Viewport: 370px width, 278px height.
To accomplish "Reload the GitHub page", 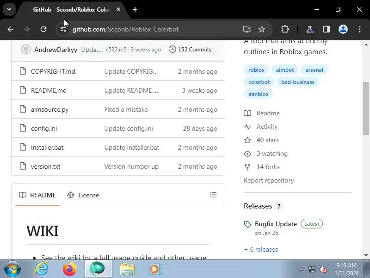I will click(43, 29).
